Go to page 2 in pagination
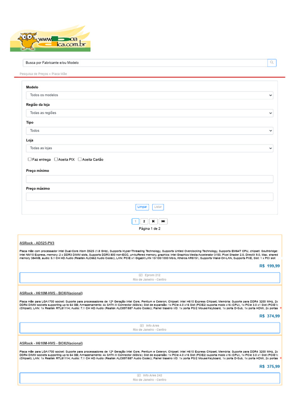The image size is (299, 399). (x=144, y=221)
